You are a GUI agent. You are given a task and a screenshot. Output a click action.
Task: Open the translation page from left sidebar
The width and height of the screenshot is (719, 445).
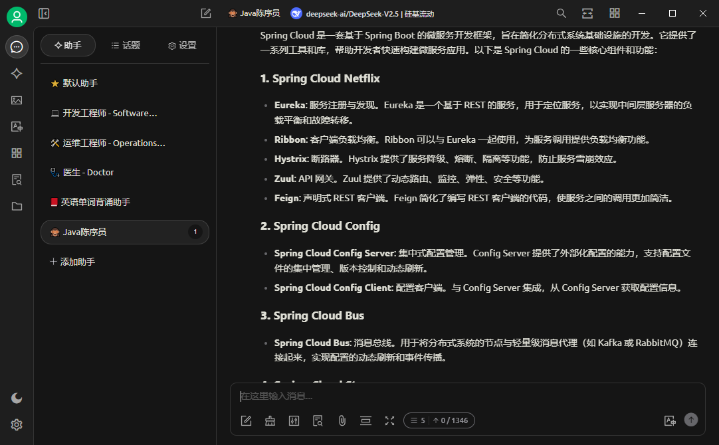coord(17,127)
